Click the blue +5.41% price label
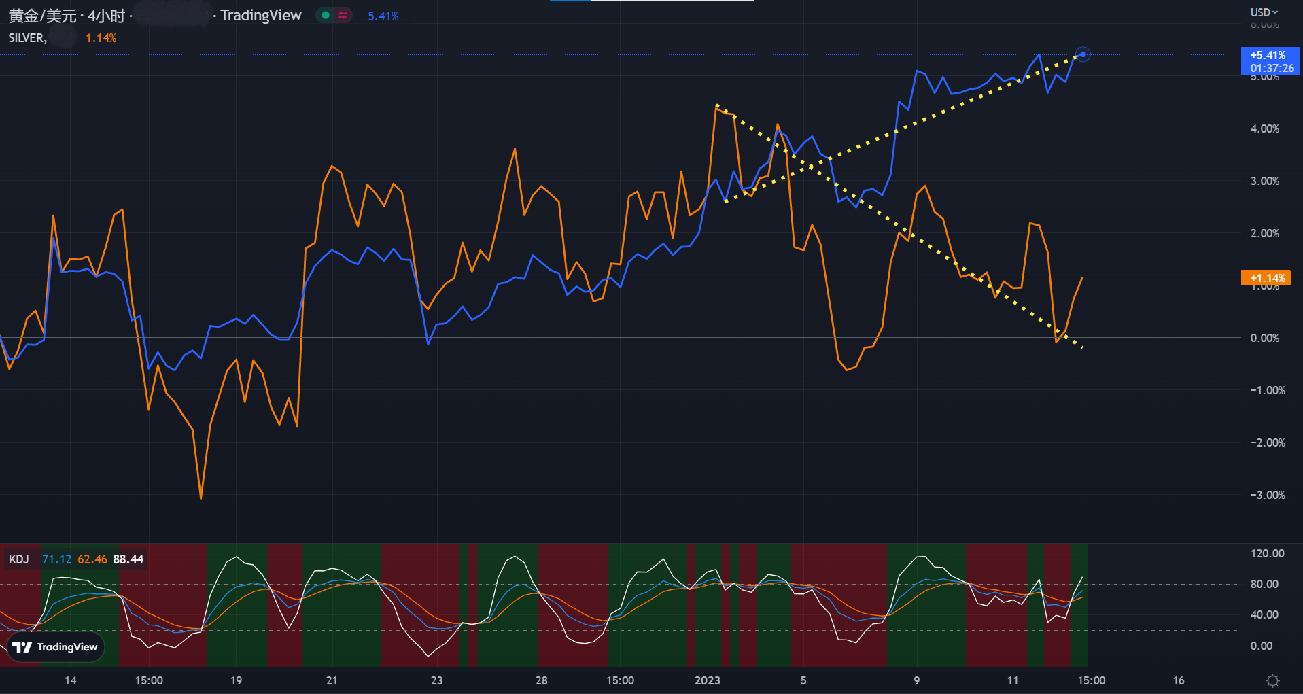The width and height of the screenshot is (1303, 694). coord(1268,56)
